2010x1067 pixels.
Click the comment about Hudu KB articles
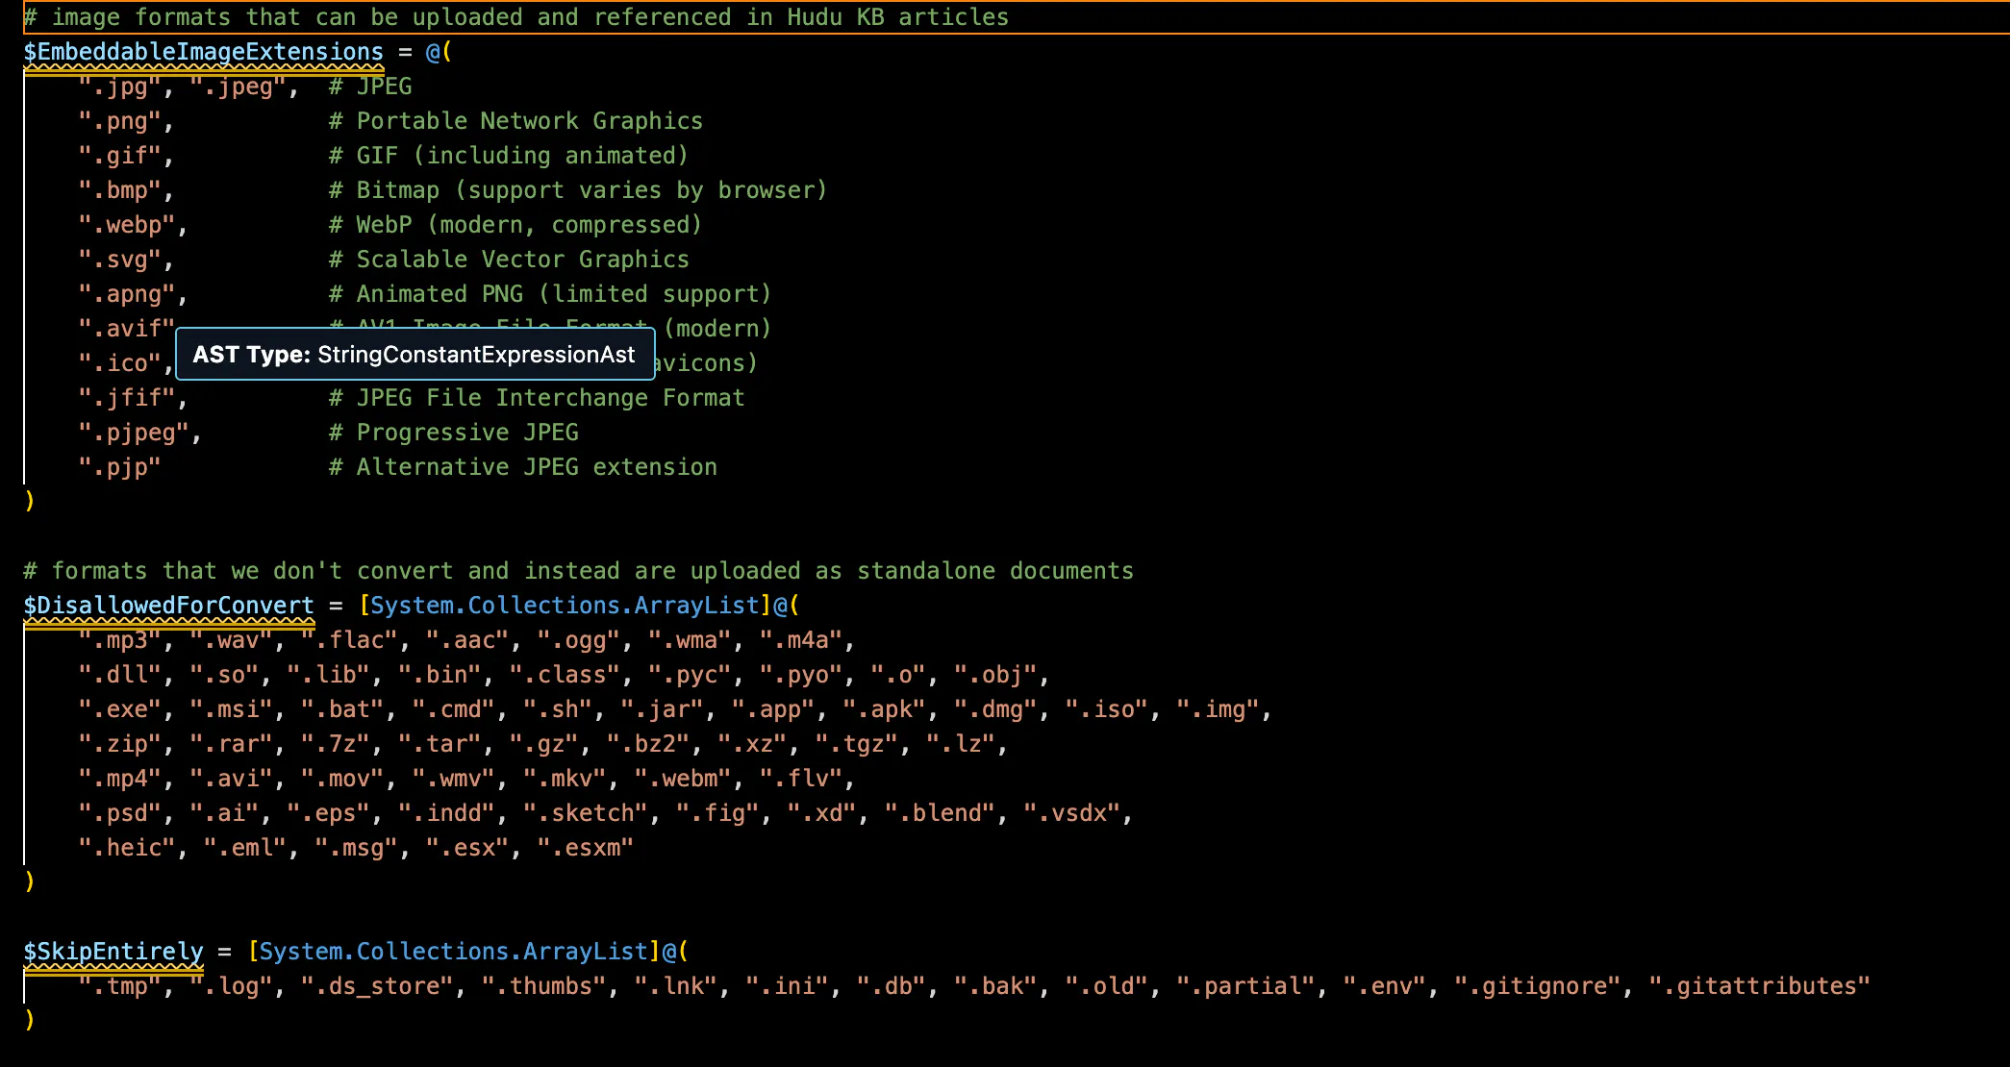tap(516, 17)
